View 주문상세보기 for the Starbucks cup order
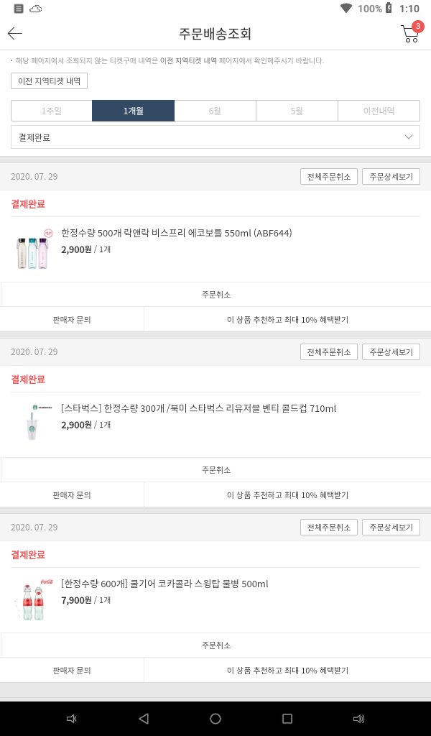 (x=391, y=352)
